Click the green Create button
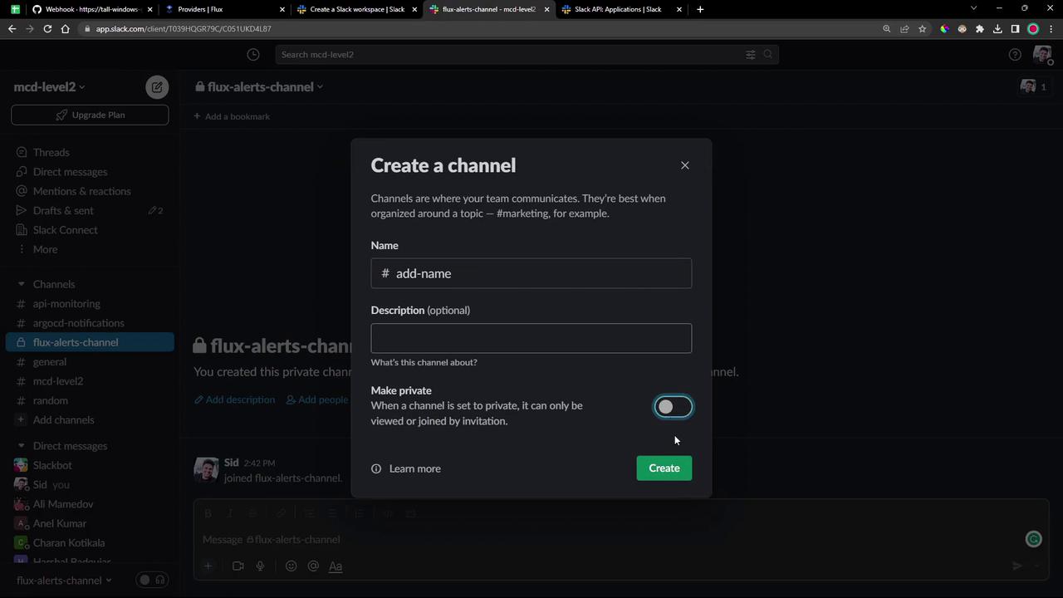Viewport: 1063px width, 598px height. pyautogui.click(x=664, y=468)
